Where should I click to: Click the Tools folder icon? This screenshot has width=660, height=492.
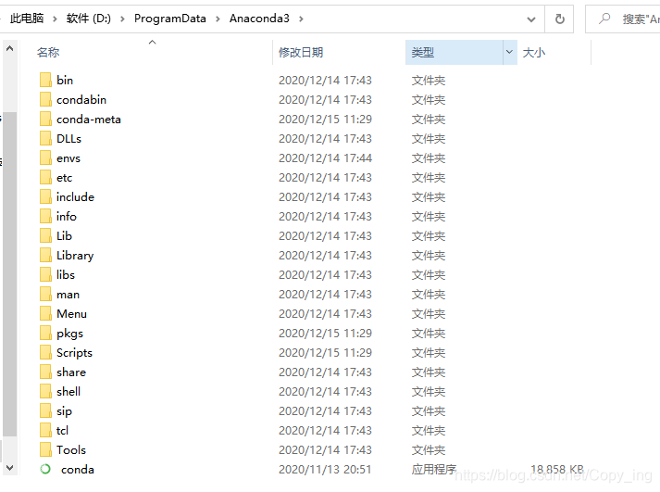point(45,449)
